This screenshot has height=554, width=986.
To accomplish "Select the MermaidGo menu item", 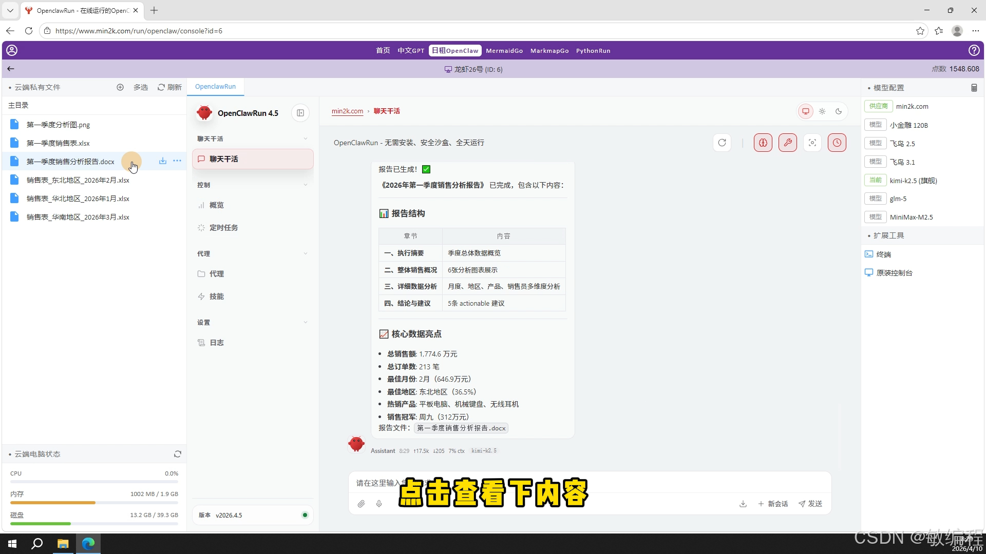I will 504,50.
